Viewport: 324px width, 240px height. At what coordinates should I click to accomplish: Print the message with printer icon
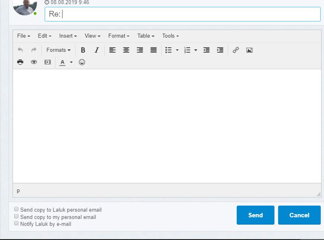point(20,62)
